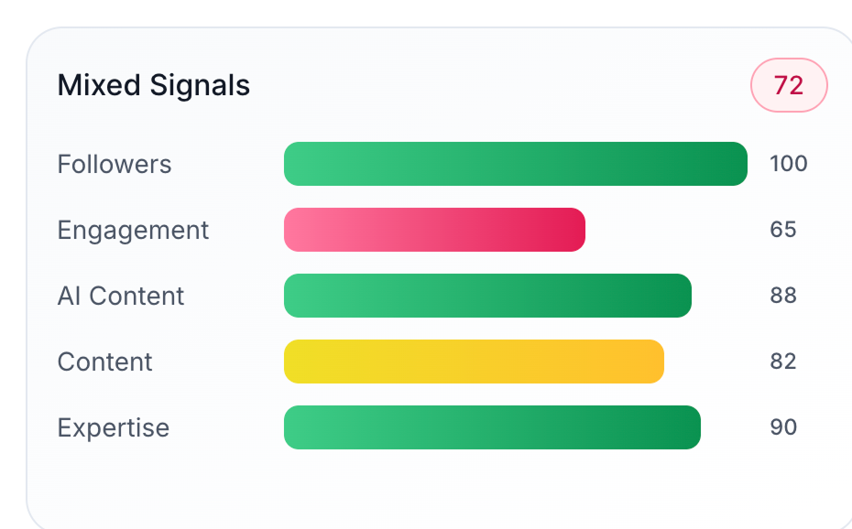Click the red 72 overall score badge

[789, 85]
